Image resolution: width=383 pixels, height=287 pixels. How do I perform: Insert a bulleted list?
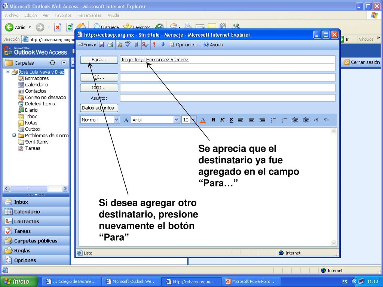[273, 120]
